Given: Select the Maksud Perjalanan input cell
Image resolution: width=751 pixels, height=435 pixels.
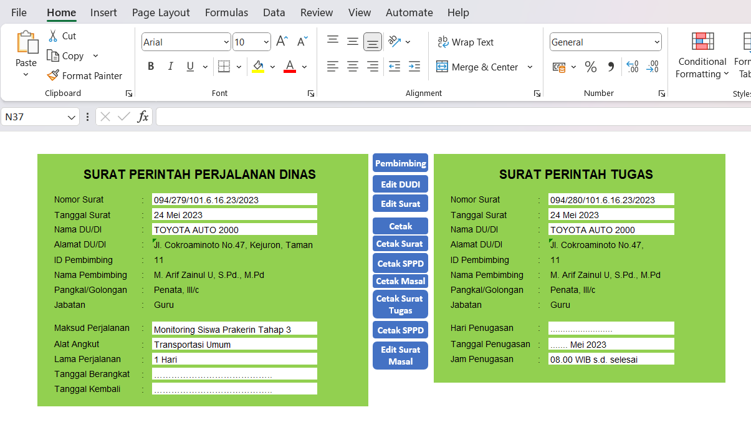Looking at the screenshot, I should pos(234,329).
